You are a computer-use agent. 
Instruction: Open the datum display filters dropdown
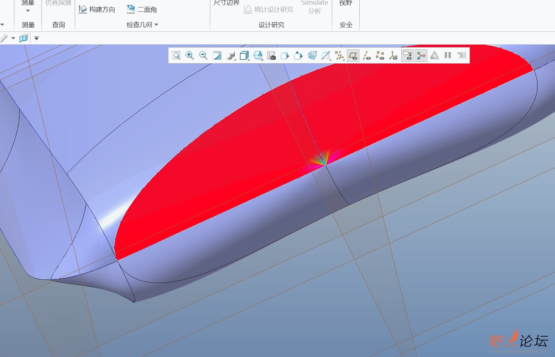point(339,55)
